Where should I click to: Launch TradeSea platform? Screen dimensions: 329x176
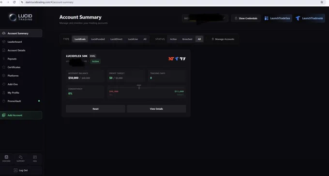click(277, 18)
